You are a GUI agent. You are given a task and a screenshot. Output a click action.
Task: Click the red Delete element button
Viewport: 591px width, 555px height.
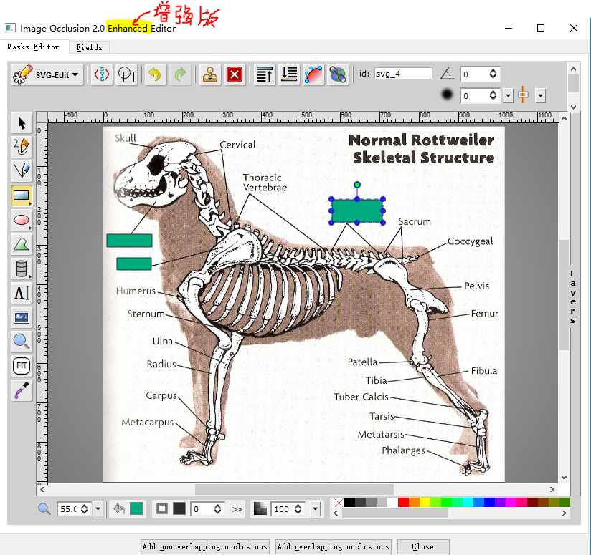234,74
